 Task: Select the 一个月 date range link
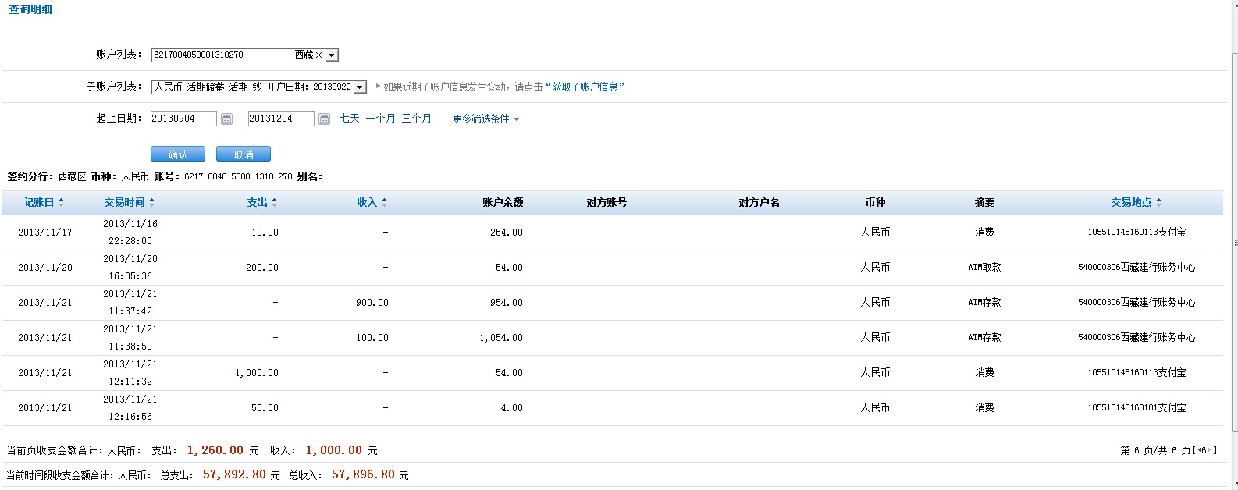click(380, 119)
